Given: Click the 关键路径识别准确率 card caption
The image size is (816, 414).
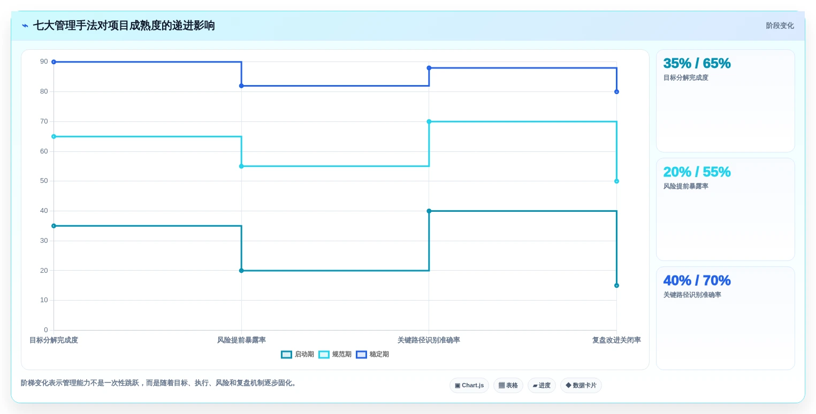Looking at the screenshot, I should point(692,295).
